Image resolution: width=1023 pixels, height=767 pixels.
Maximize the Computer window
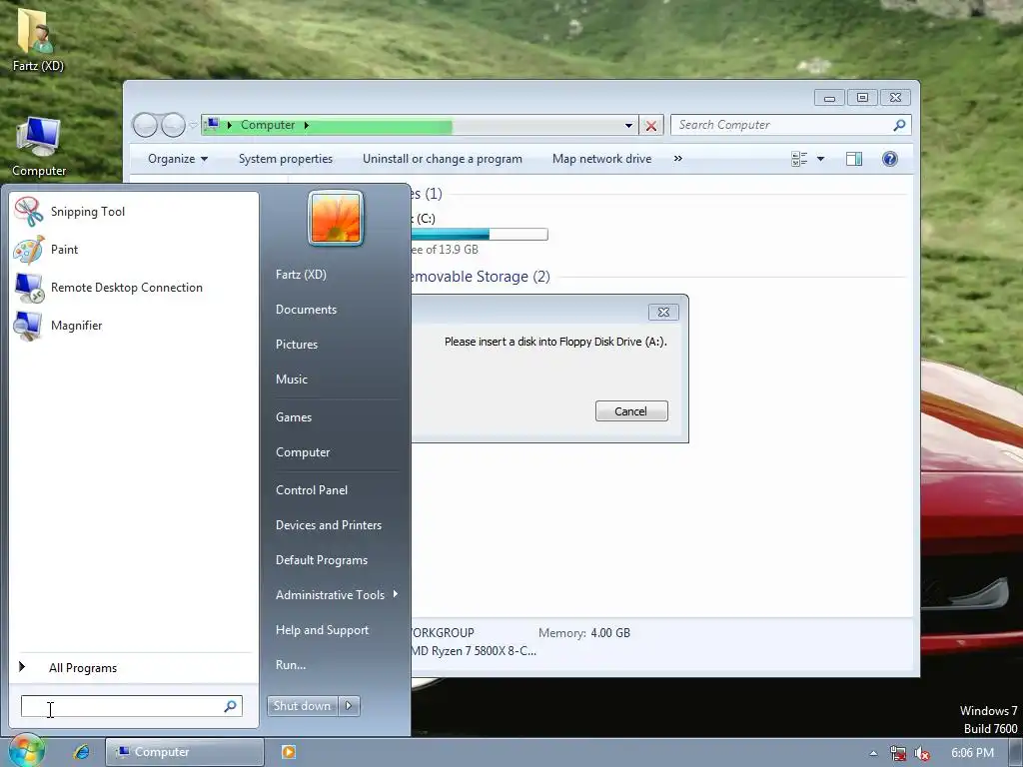[862, 98]
